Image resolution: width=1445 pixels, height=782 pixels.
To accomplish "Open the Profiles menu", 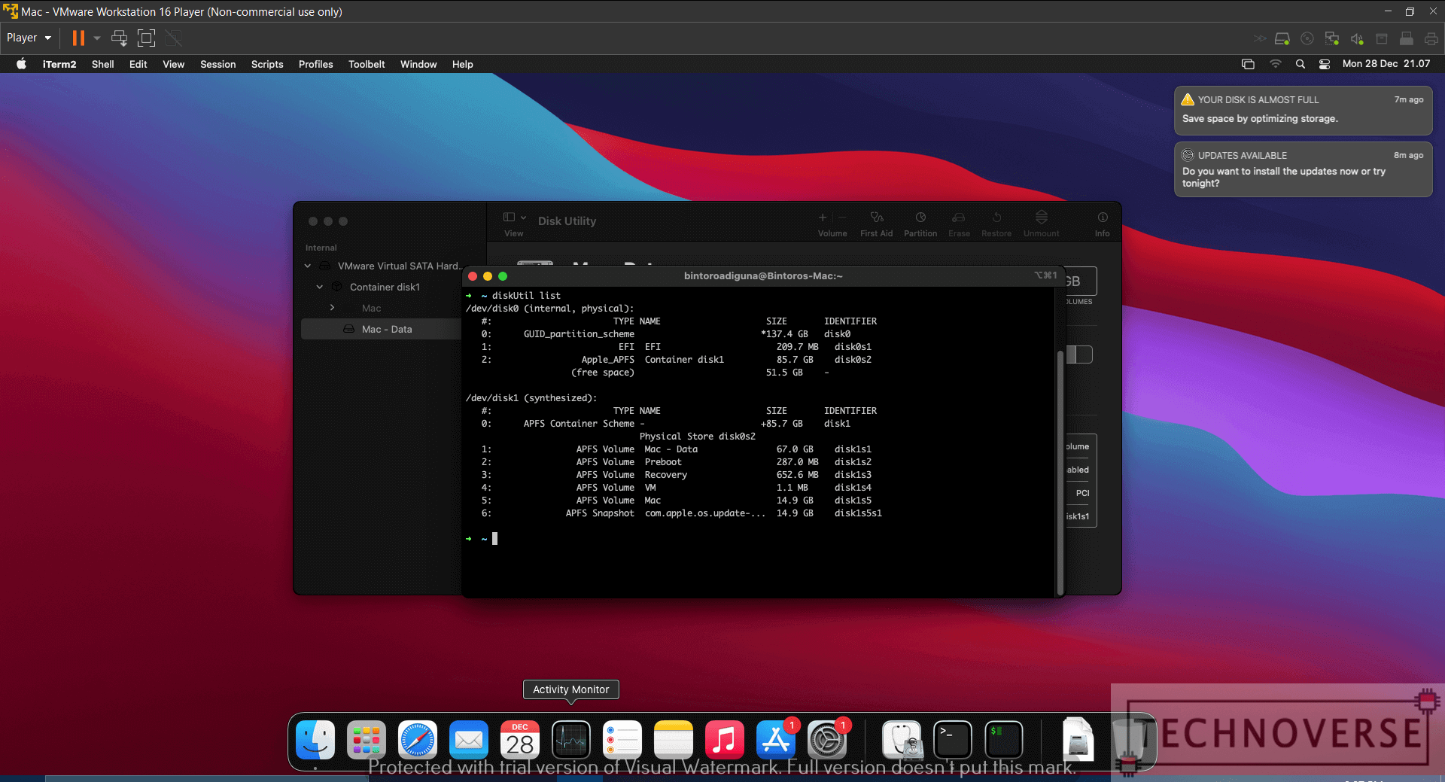I will click(x=315, y=64).
